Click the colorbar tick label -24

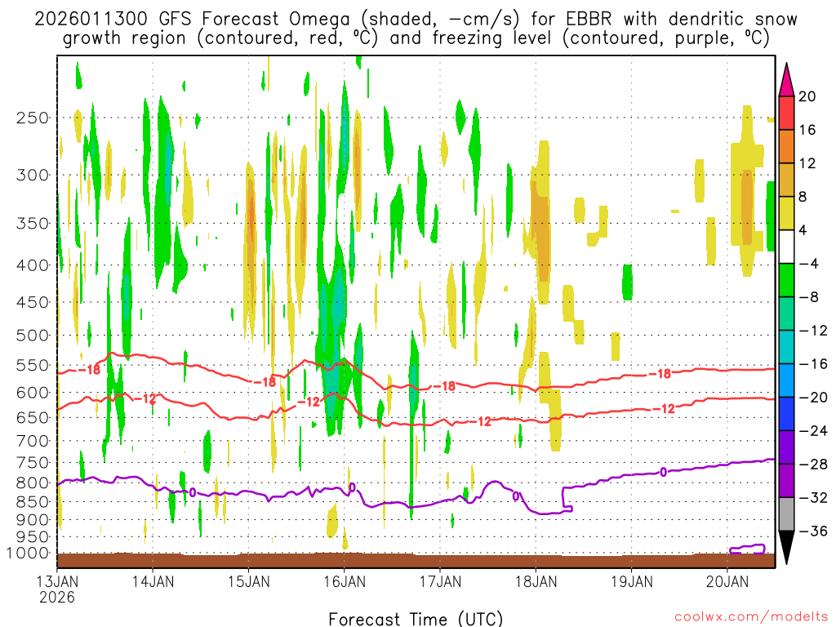point(813,431)
